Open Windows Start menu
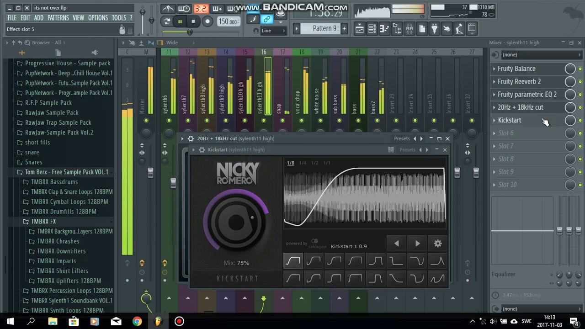Screen dimensions: 585x329 point(10,322)
